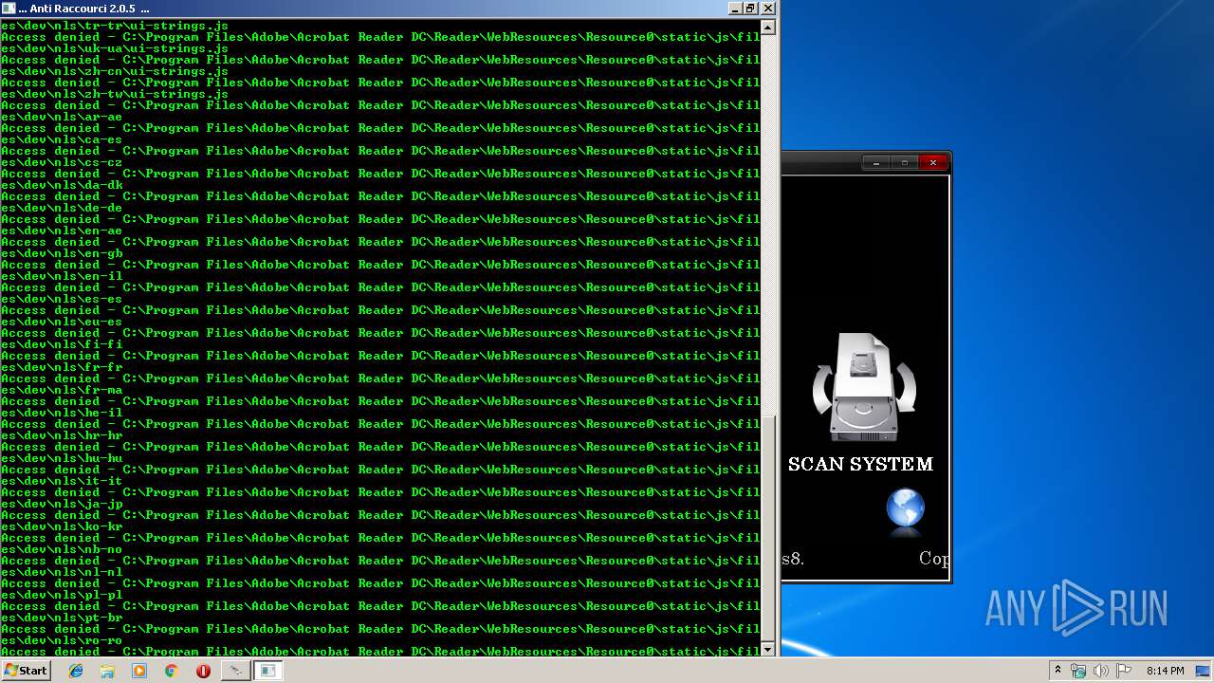Close the black Scan System window
Image resolution: width=1214 pixels, height=683 pixels.
click(933, 163)
